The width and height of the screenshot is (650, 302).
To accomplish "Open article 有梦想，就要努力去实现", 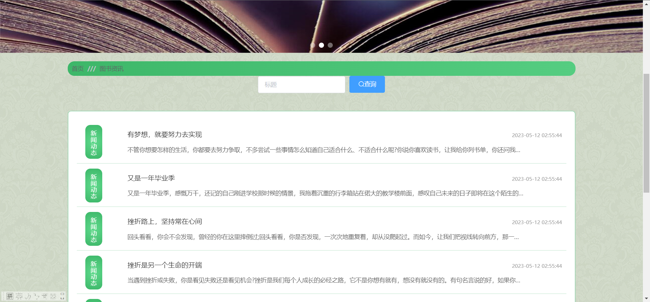I will pyautogui.click(x=165, y=134).
